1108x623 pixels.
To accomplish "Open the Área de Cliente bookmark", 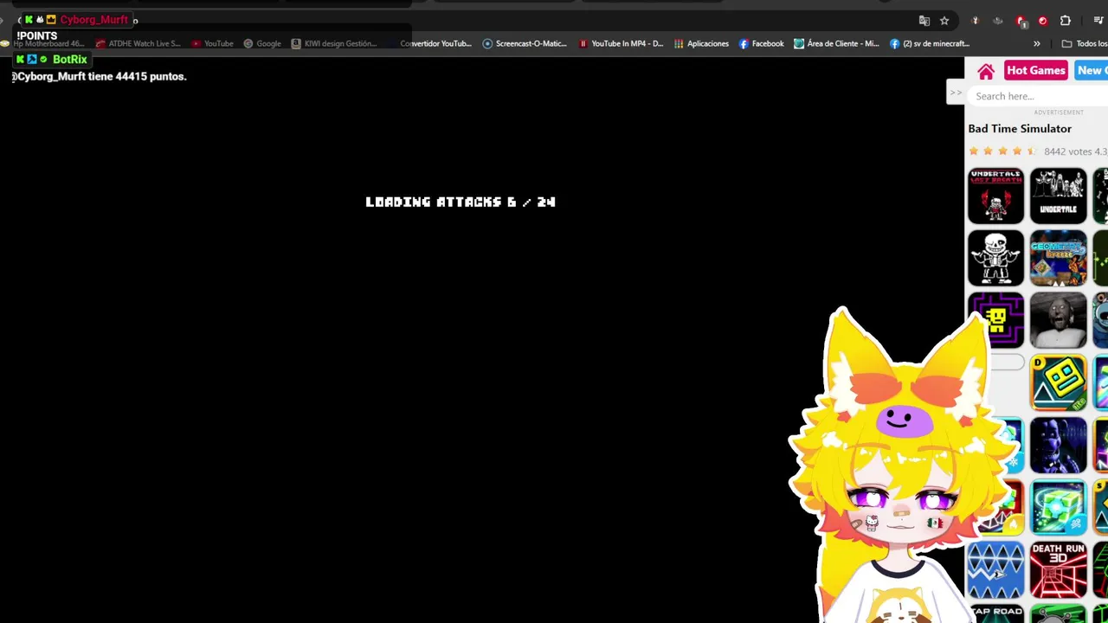I will (x=836, y=43).
